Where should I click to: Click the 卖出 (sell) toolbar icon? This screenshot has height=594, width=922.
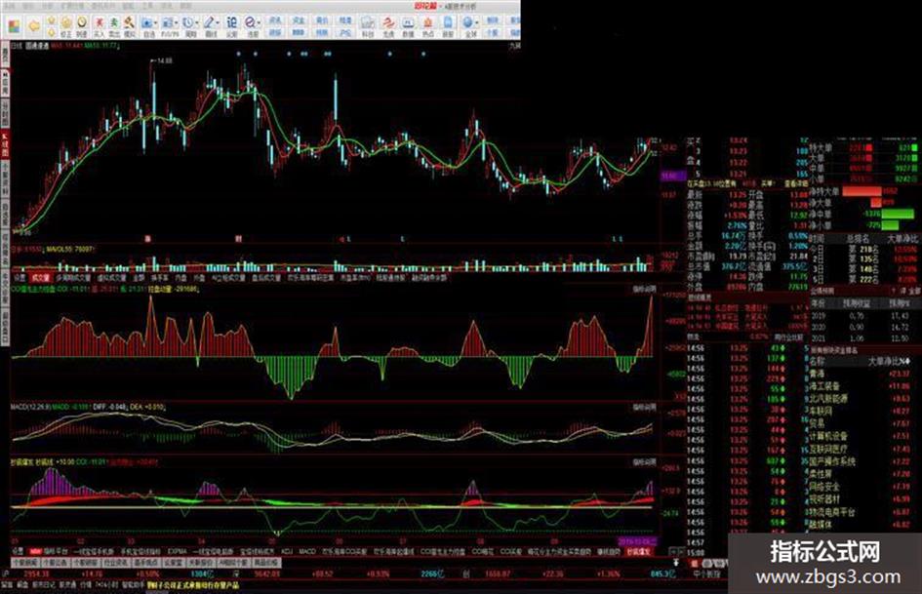tap(114, 26)
